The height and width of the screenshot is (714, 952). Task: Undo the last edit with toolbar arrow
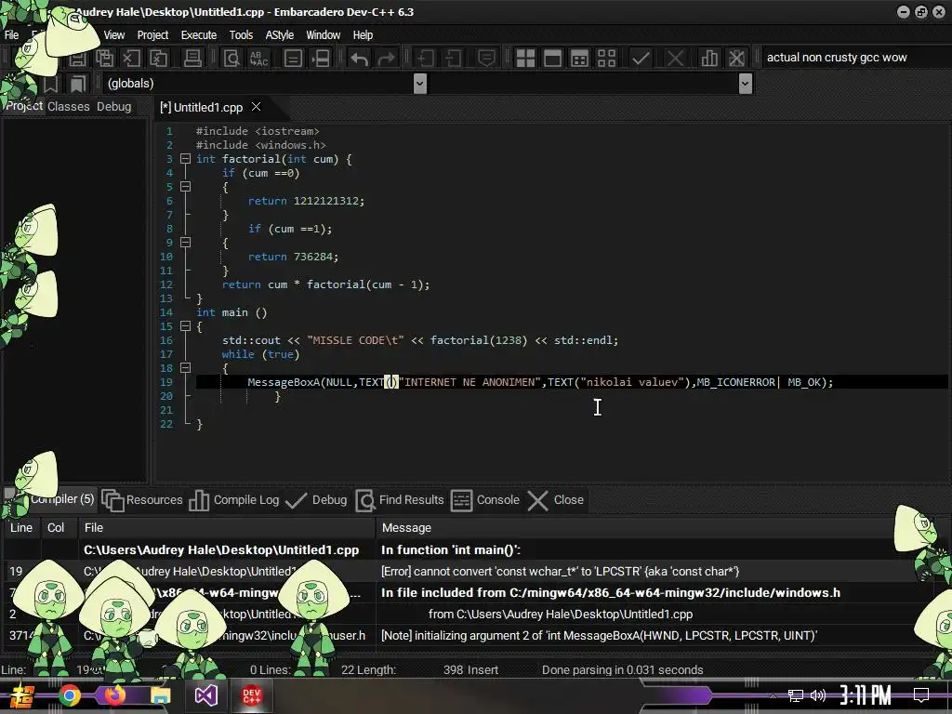[x=360, y=59]
